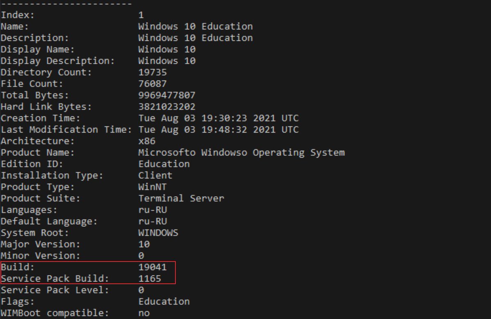Screen dimensions: 491x319
Task: Click Product Type value WinNT
Action: (153, 187)
